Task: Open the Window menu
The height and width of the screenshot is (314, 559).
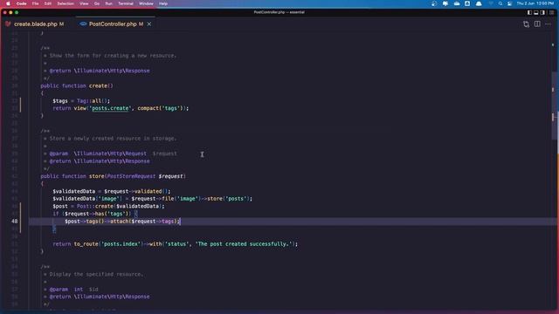Action: [146, 3]
